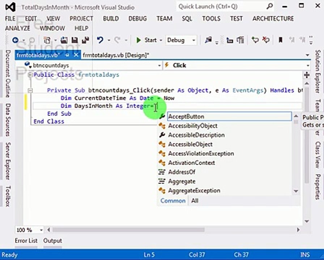Image resolution: width=324 pixels, height=260 pixels.
Task: Open the BUILD menu
Action: [x=111, y=18]
